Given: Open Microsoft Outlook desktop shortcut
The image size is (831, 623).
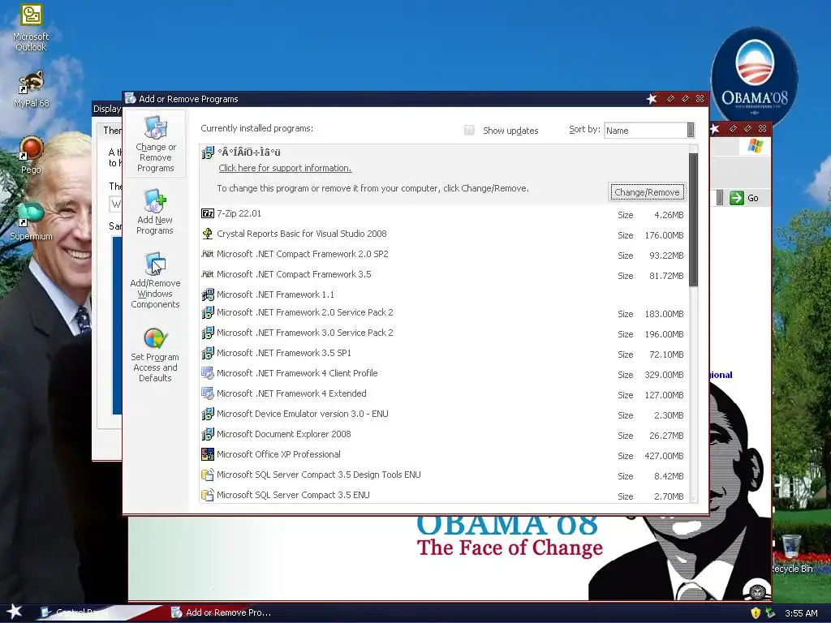Looking at the screenshot, I should coord(31,28).
